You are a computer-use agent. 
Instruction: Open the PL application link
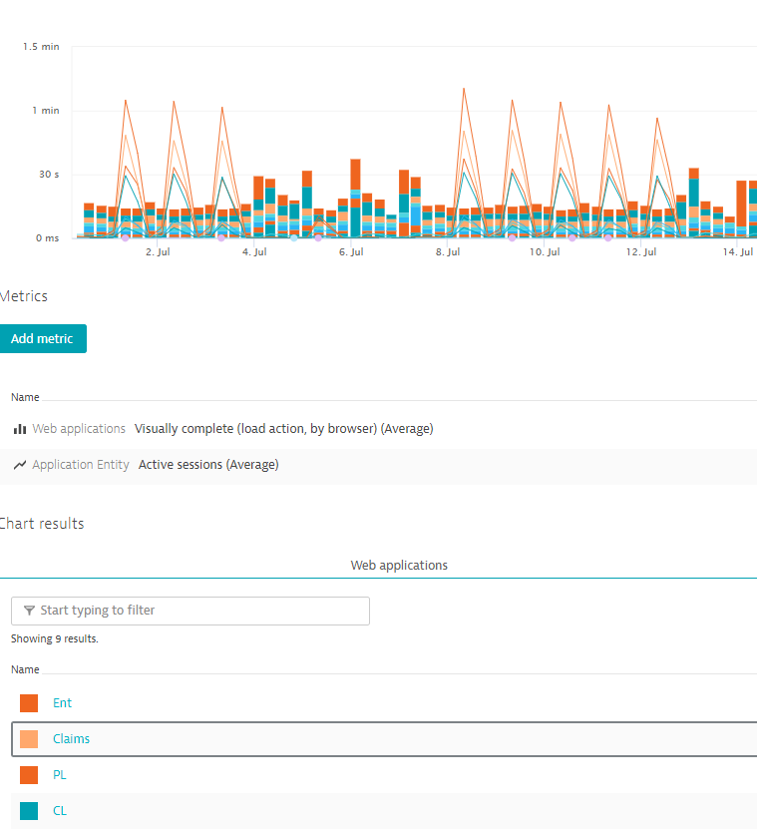[x=60, y=775]
